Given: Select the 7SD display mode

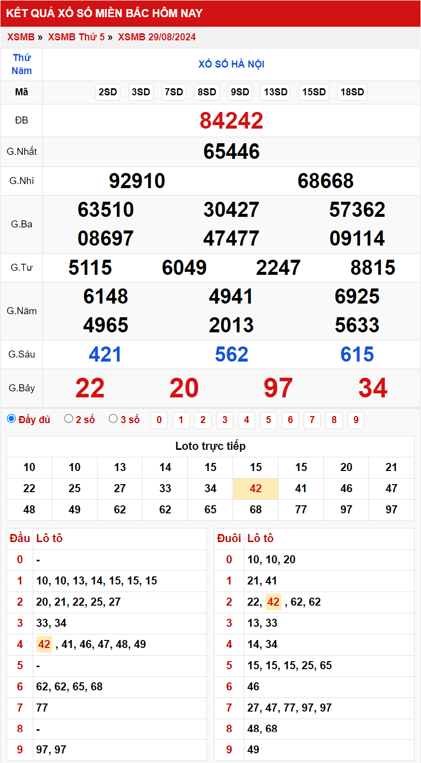Looking at the screenshot, I should (174, 92).
